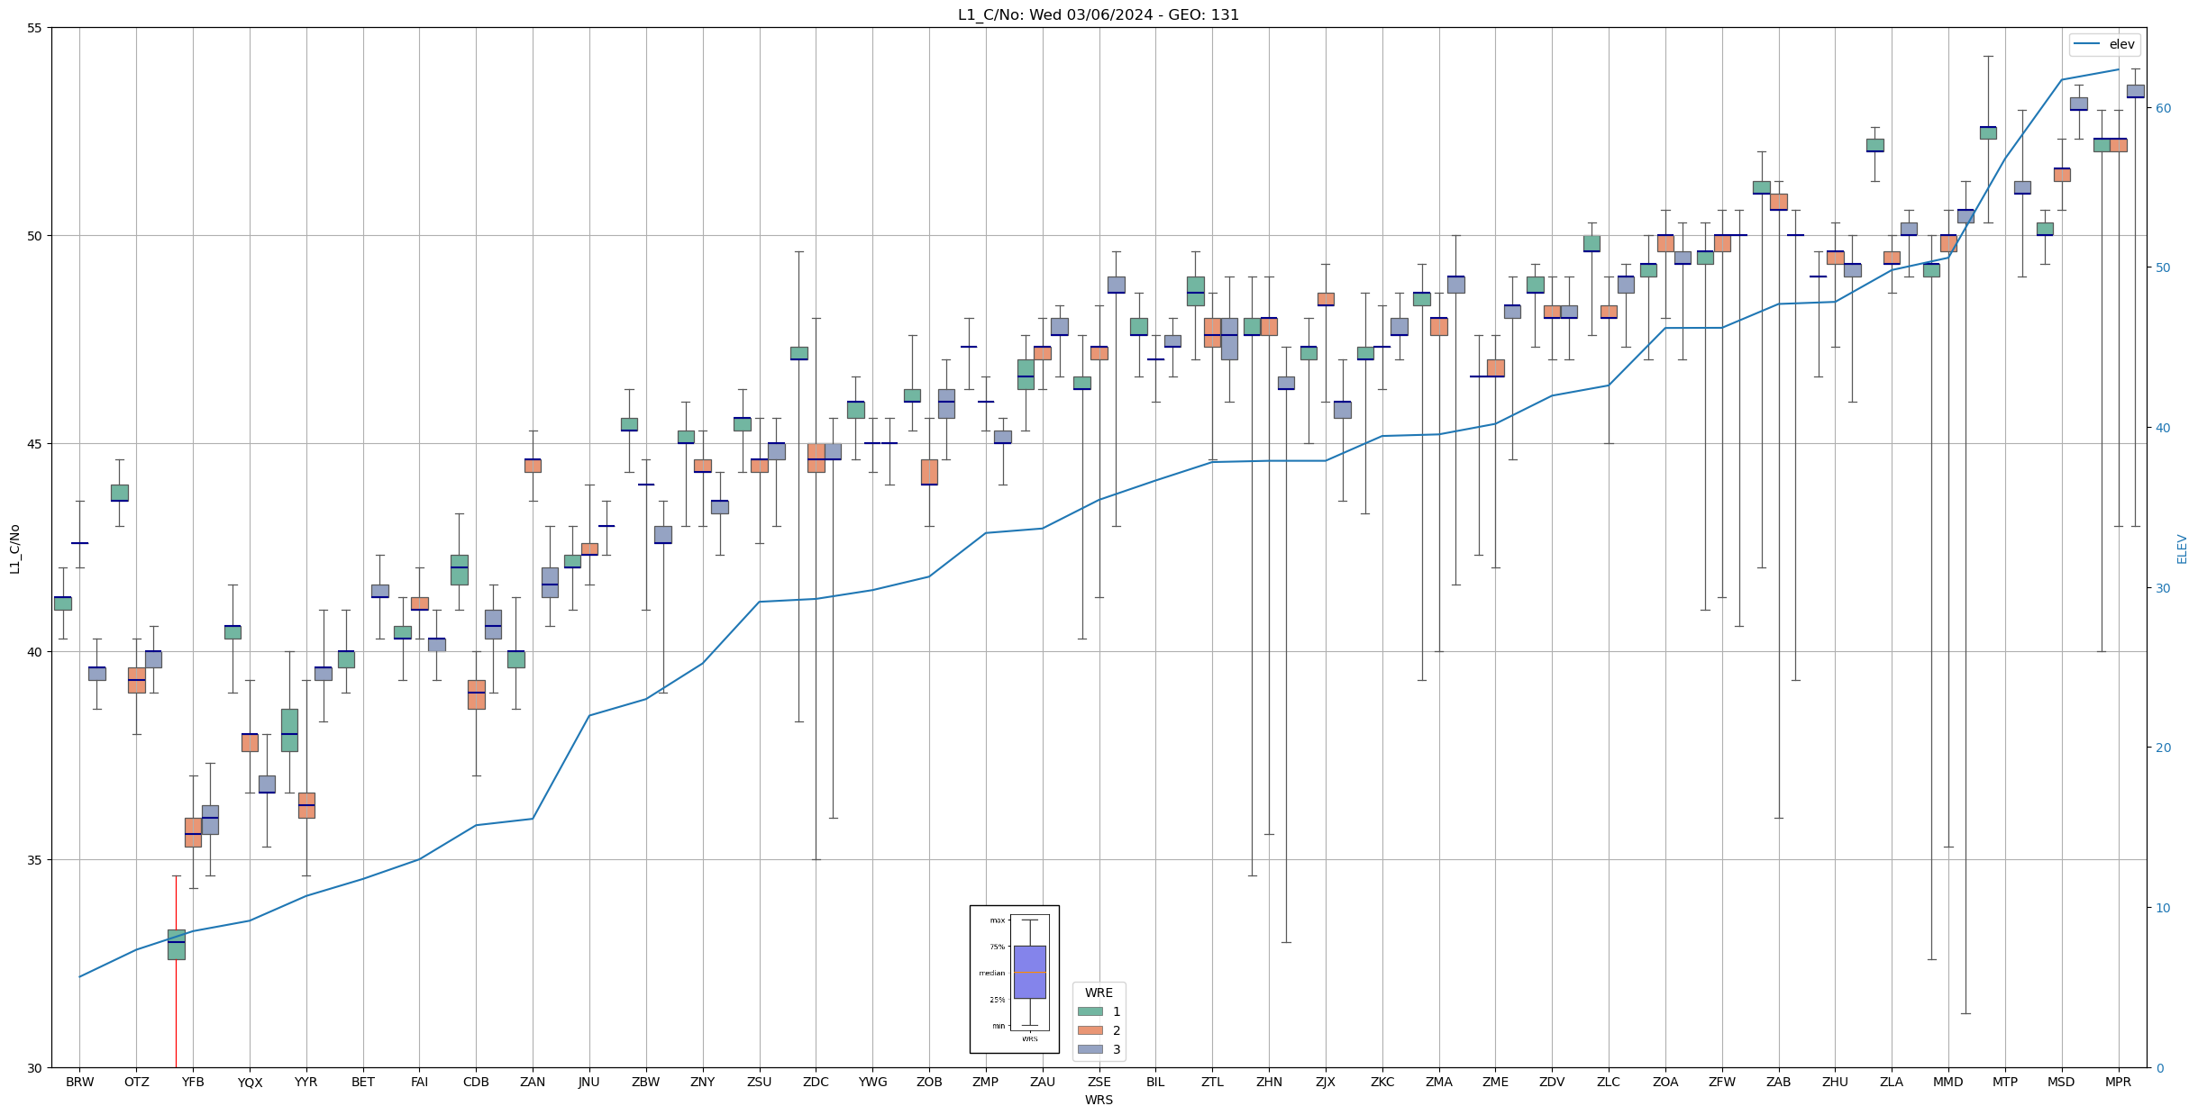Click the WRS x-axis label
This screenshot has height=1115, width=2198.
pos(1099,1100)
